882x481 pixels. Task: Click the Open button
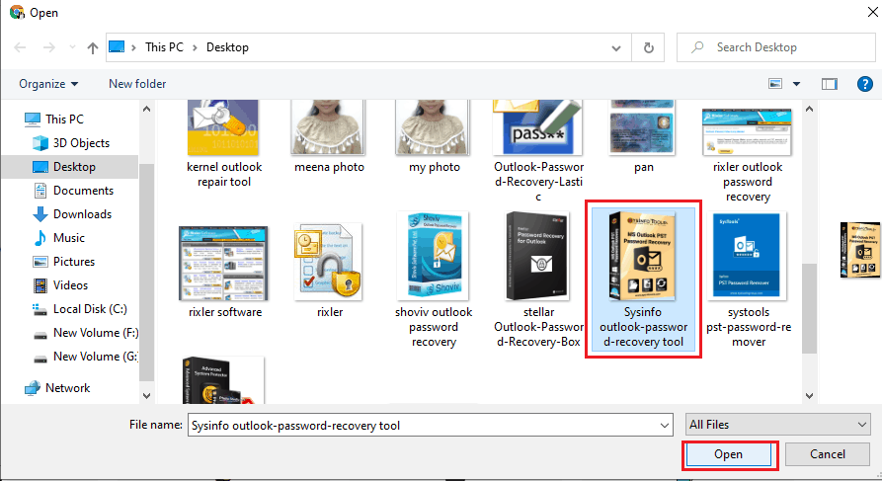point(729,454)
